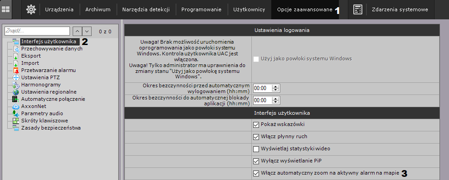The height and width of the screenshot is (180, 449).
Task: Enable Wyświetlaj statystyki wideo checkbox
Action: (256, 148)
